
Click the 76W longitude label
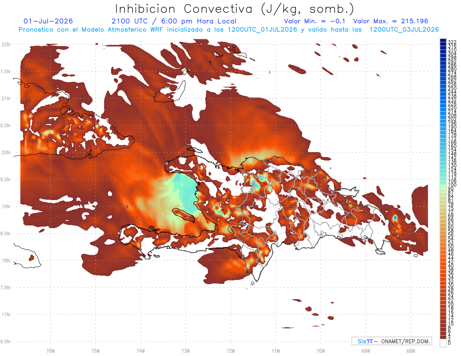coord(50,351)
